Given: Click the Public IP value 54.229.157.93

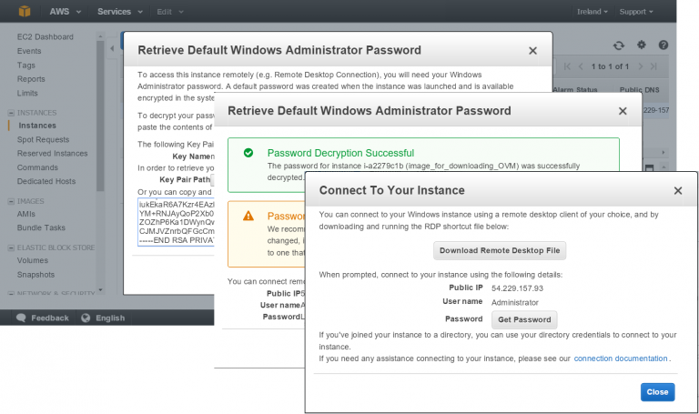Looking at the screenshot, I should 517,288.
